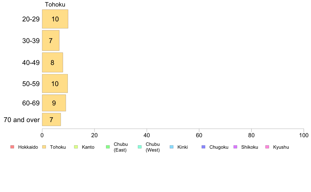
Task: Click the Kanto yellow-green legend swatch
Action: pyautogui.click(x=76, y=147)
